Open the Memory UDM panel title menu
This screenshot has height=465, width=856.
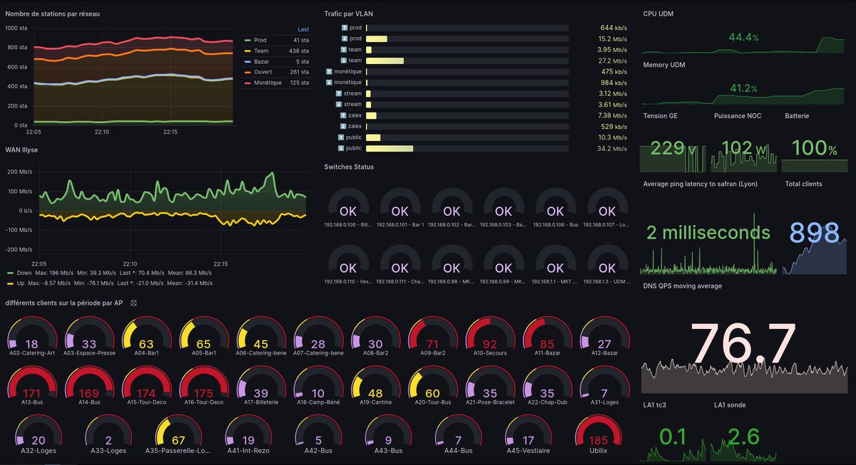664,65
